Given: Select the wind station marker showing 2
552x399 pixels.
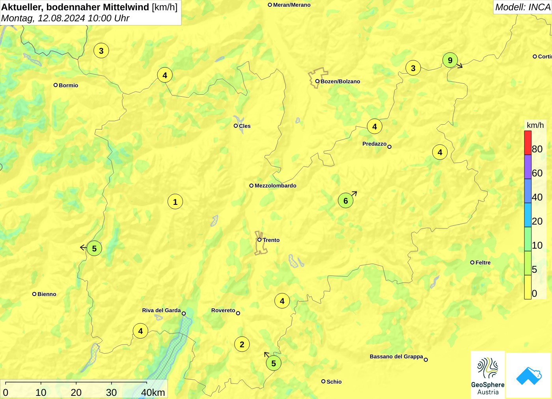Looking at the screenshot, I should tap(242, 344).
